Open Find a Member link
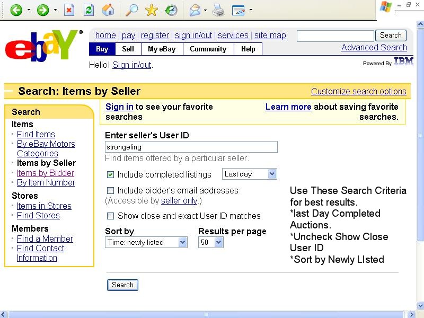424x318 pixels. point(45,238)
